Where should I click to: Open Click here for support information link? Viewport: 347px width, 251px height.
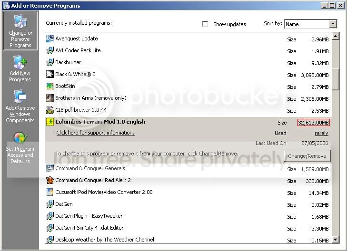click(95, 133)
